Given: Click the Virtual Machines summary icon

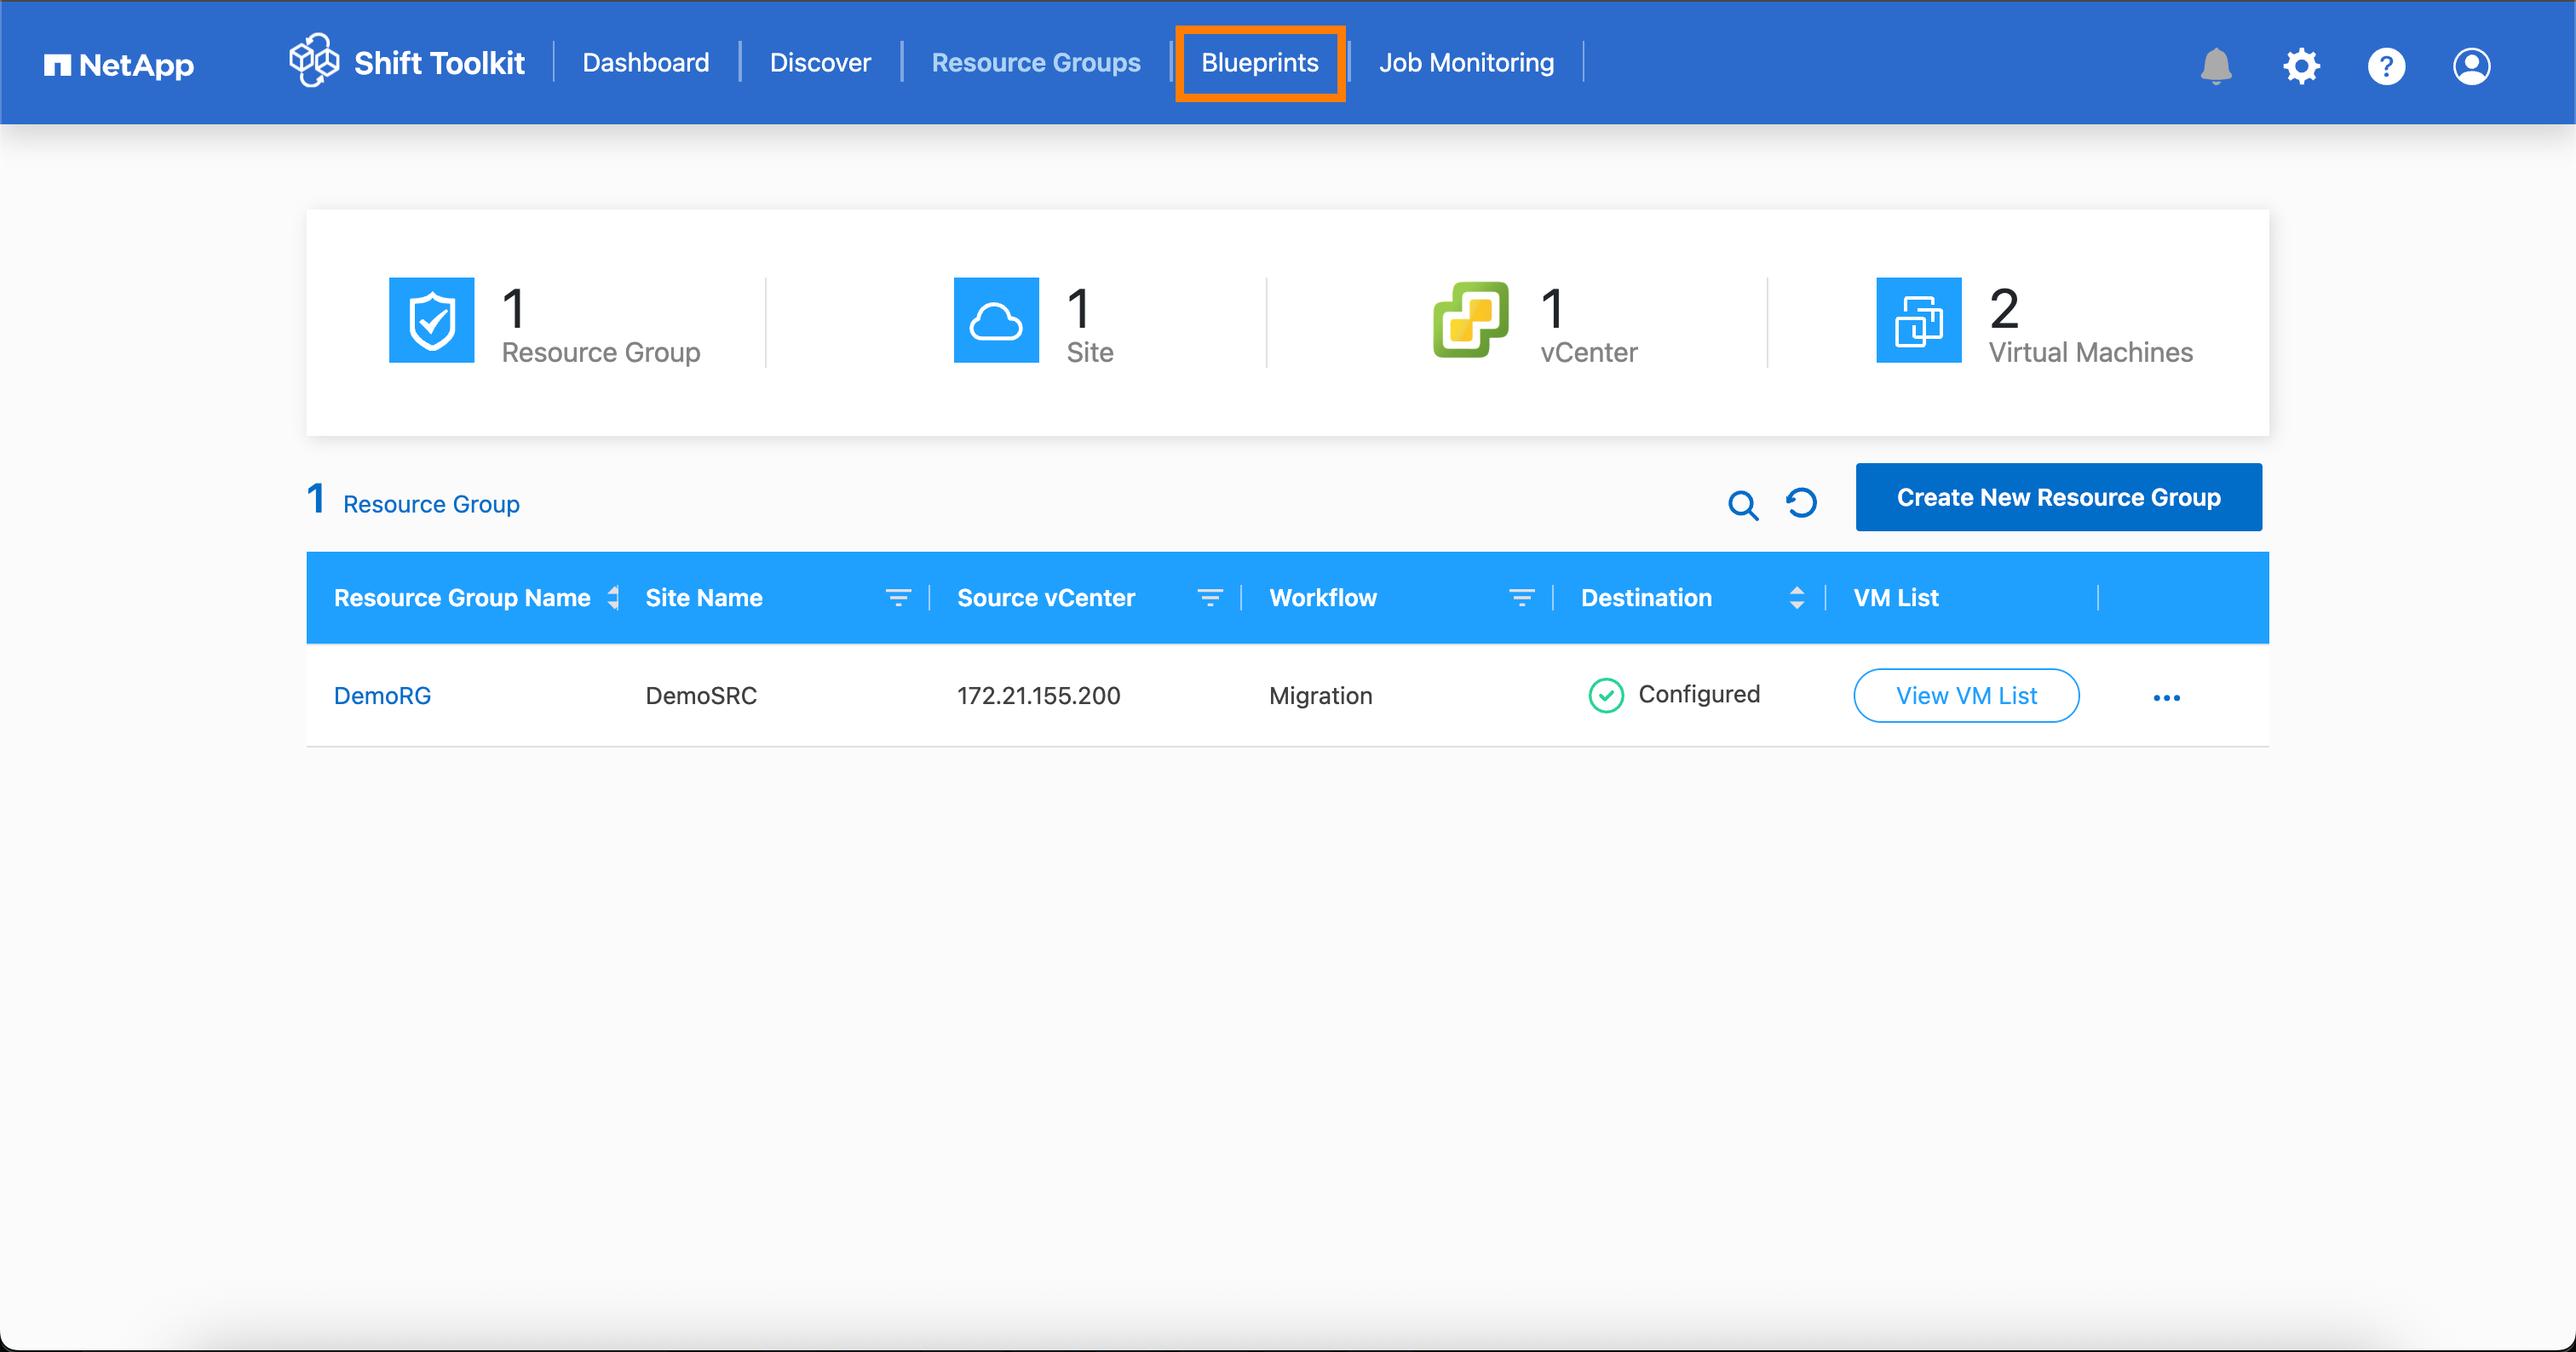Looking at the screenshot, I should 1918,320.
